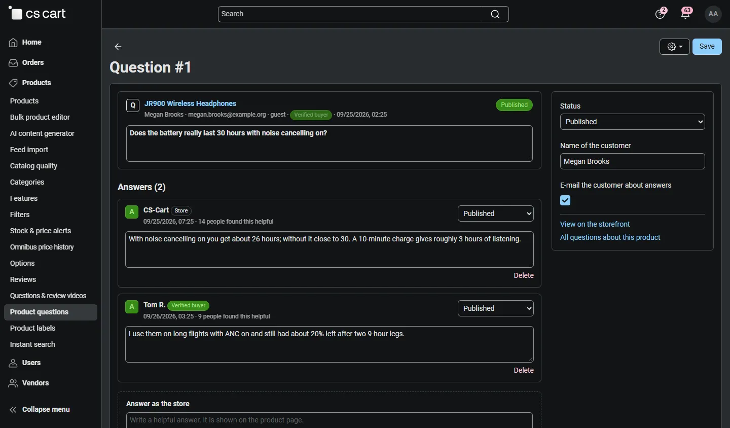Change Tom R. answer status dropdown
730x428 pixels.
click(496, 308)
